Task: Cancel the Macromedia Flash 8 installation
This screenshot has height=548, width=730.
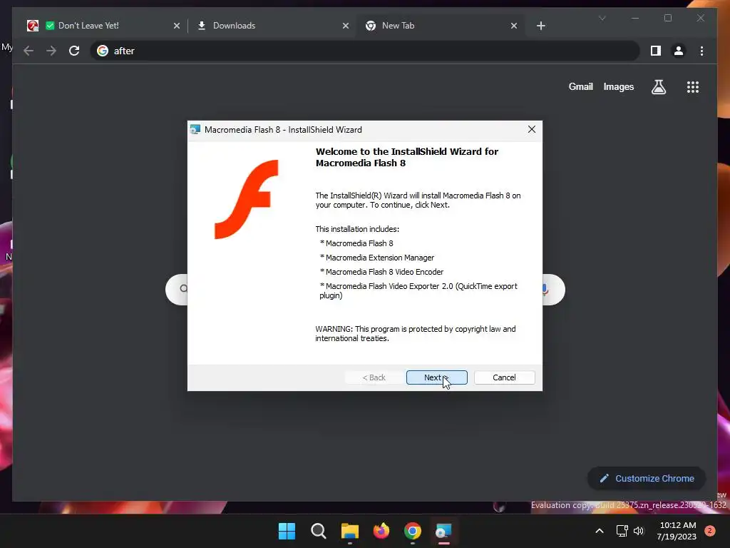Action: point(504,377)
